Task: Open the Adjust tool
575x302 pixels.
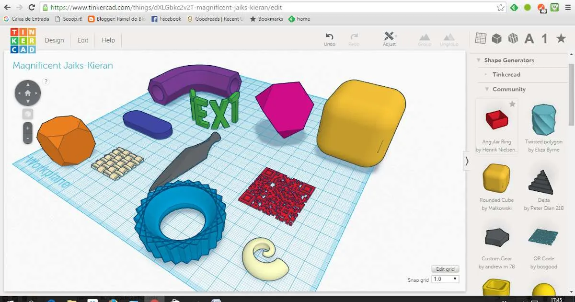Action: point(389,38)
